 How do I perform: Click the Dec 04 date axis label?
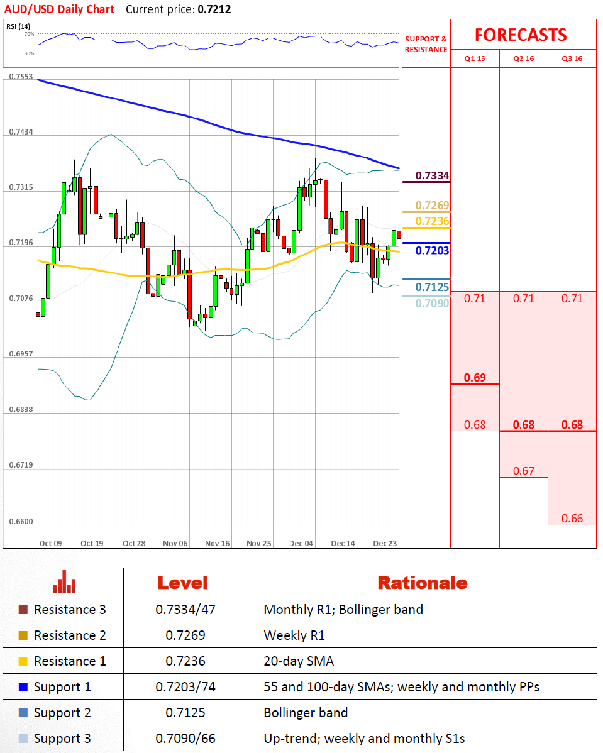coord(301,544)
